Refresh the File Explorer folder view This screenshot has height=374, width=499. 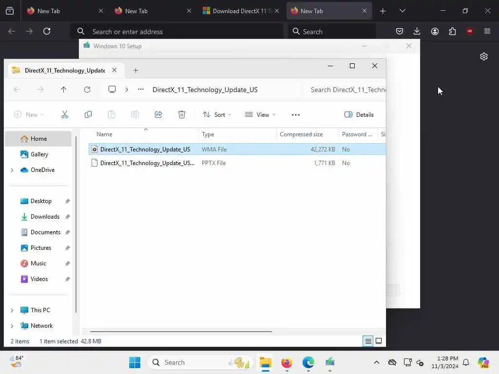(87, 90)
